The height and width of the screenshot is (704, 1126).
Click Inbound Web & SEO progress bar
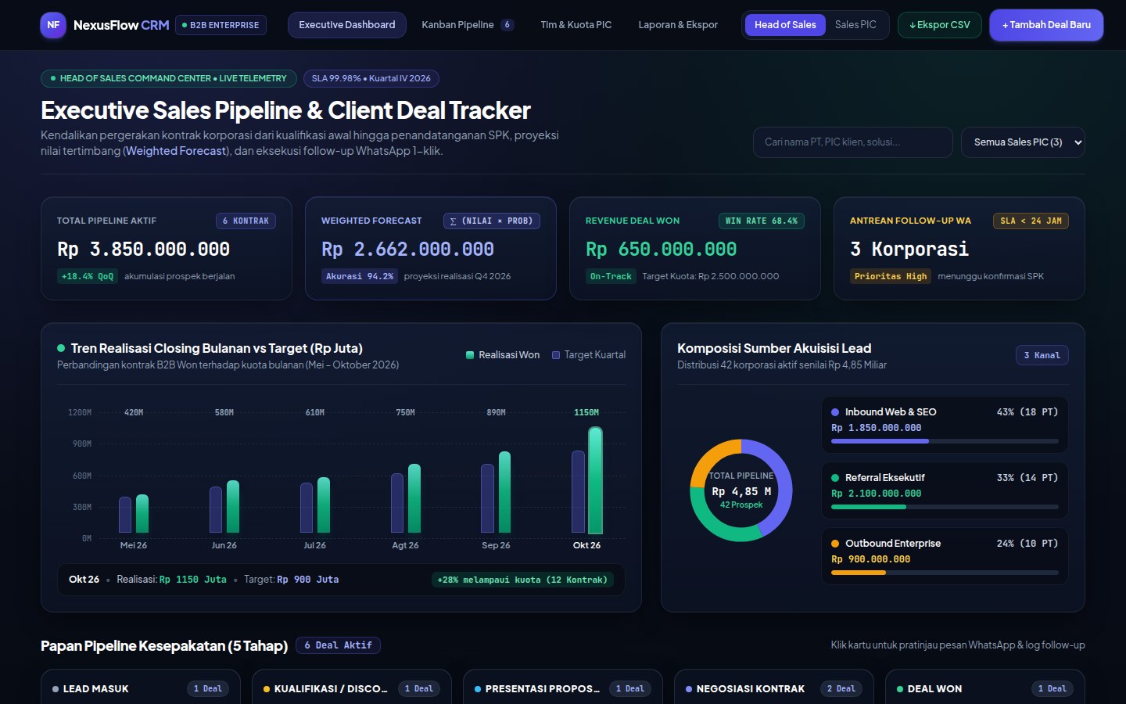tap(945, 441)
